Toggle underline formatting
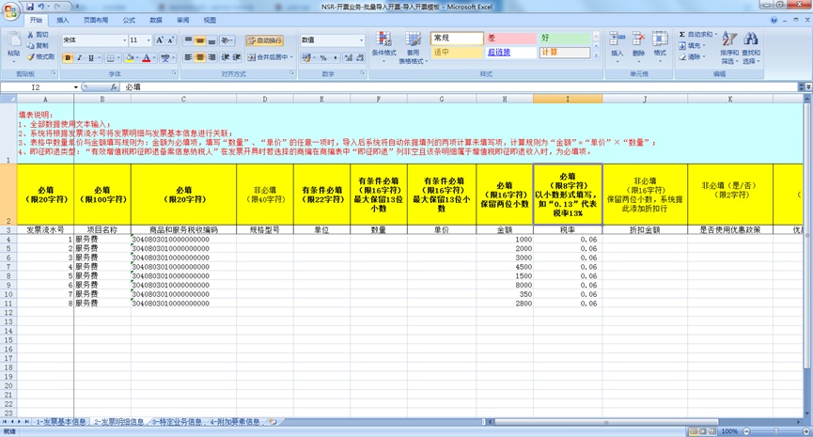Screen dimensions: 813x437 coord(91,57)
